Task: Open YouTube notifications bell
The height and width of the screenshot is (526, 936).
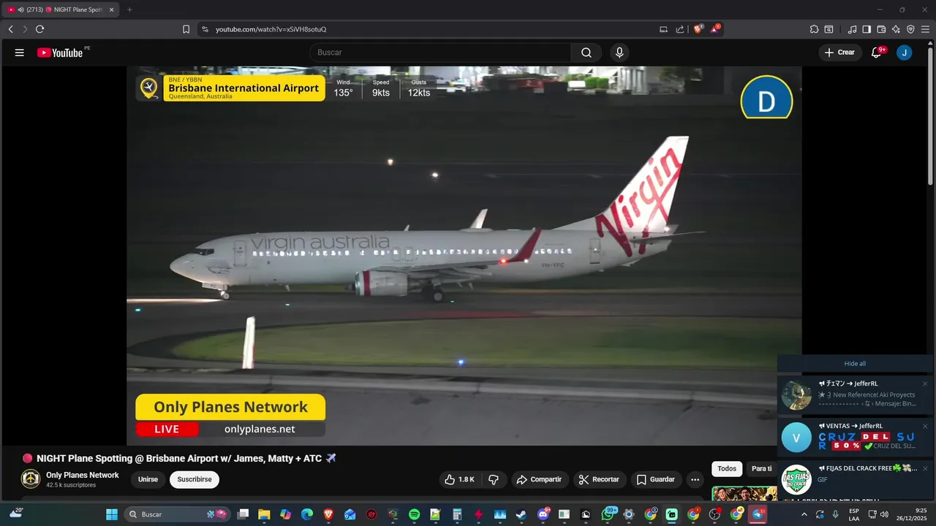Action: click(876, 53)
